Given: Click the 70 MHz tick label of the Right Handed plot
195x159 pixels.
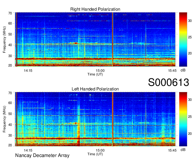Looking at the screenshot, I should point(10,13).
